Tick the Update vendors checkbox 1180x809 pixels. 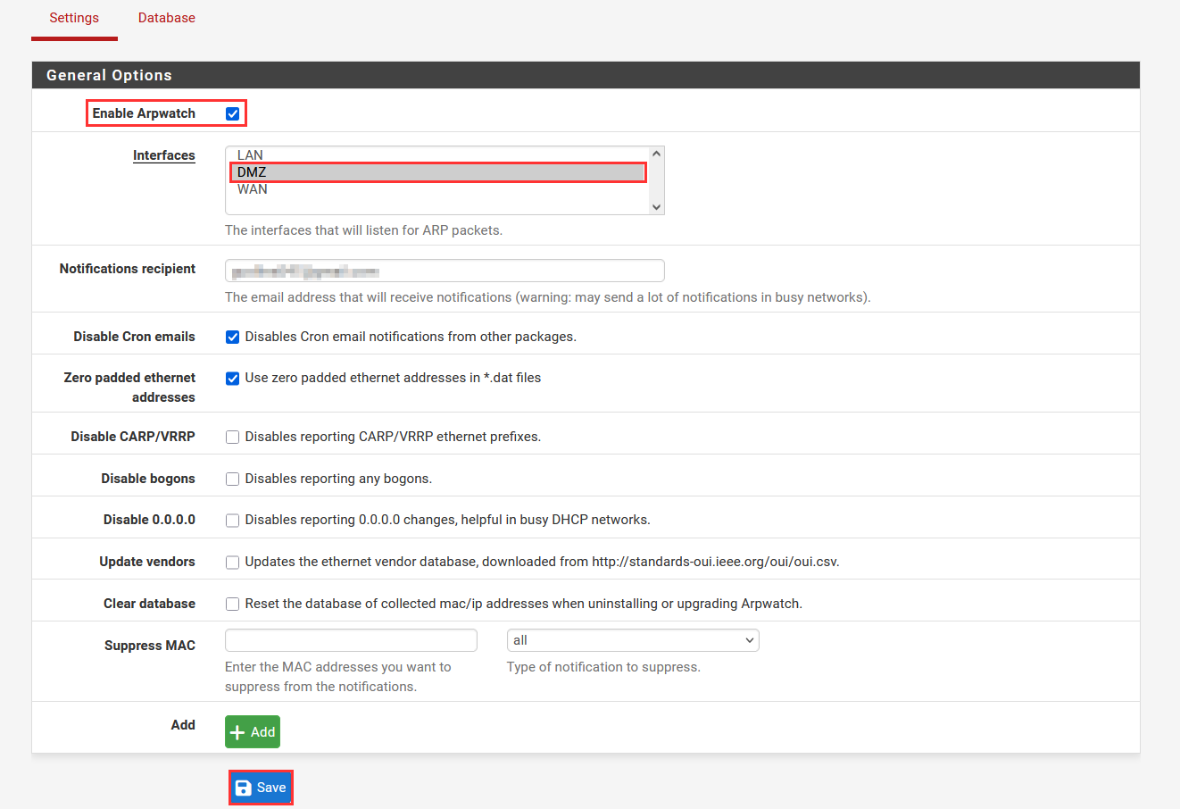(x=233, y=563)
